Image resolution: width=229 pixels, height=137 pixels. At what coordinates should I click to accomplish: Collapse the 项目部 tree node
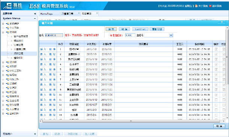point(3,32)
